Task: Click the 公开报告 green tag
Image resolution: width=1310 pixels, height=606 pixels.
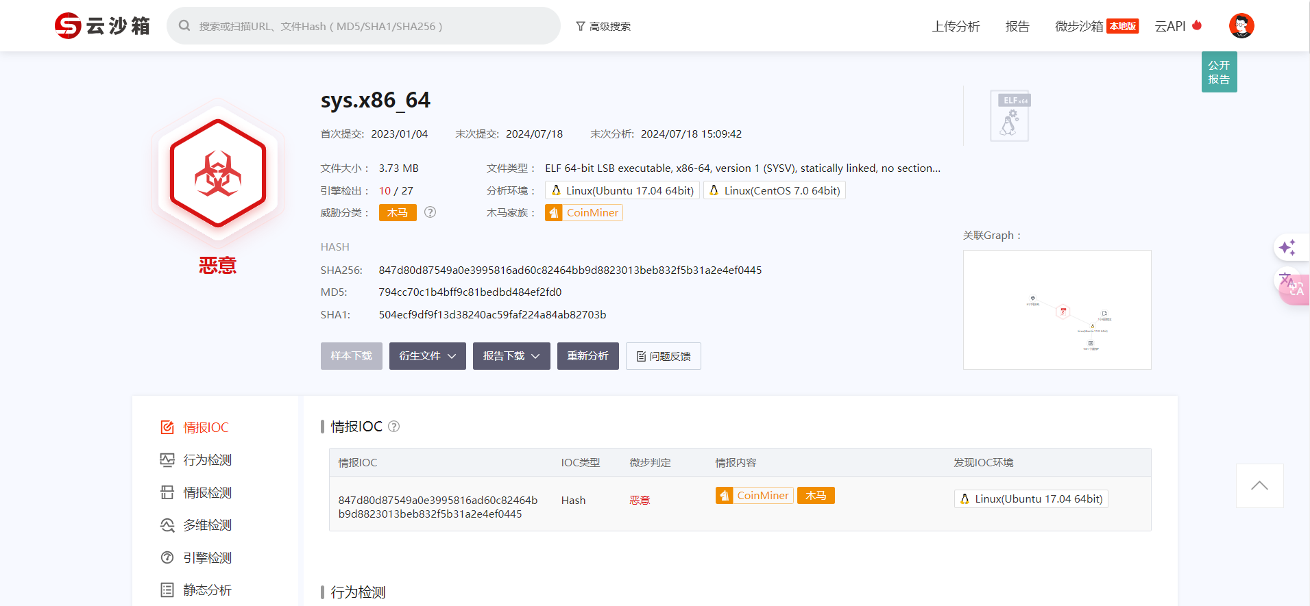Action: tap(1219, 72)
